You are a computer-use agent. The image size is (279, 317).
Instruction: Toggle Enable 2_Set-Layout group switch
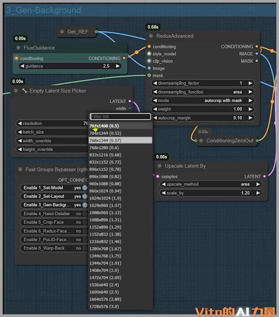[x=85, y=196]
